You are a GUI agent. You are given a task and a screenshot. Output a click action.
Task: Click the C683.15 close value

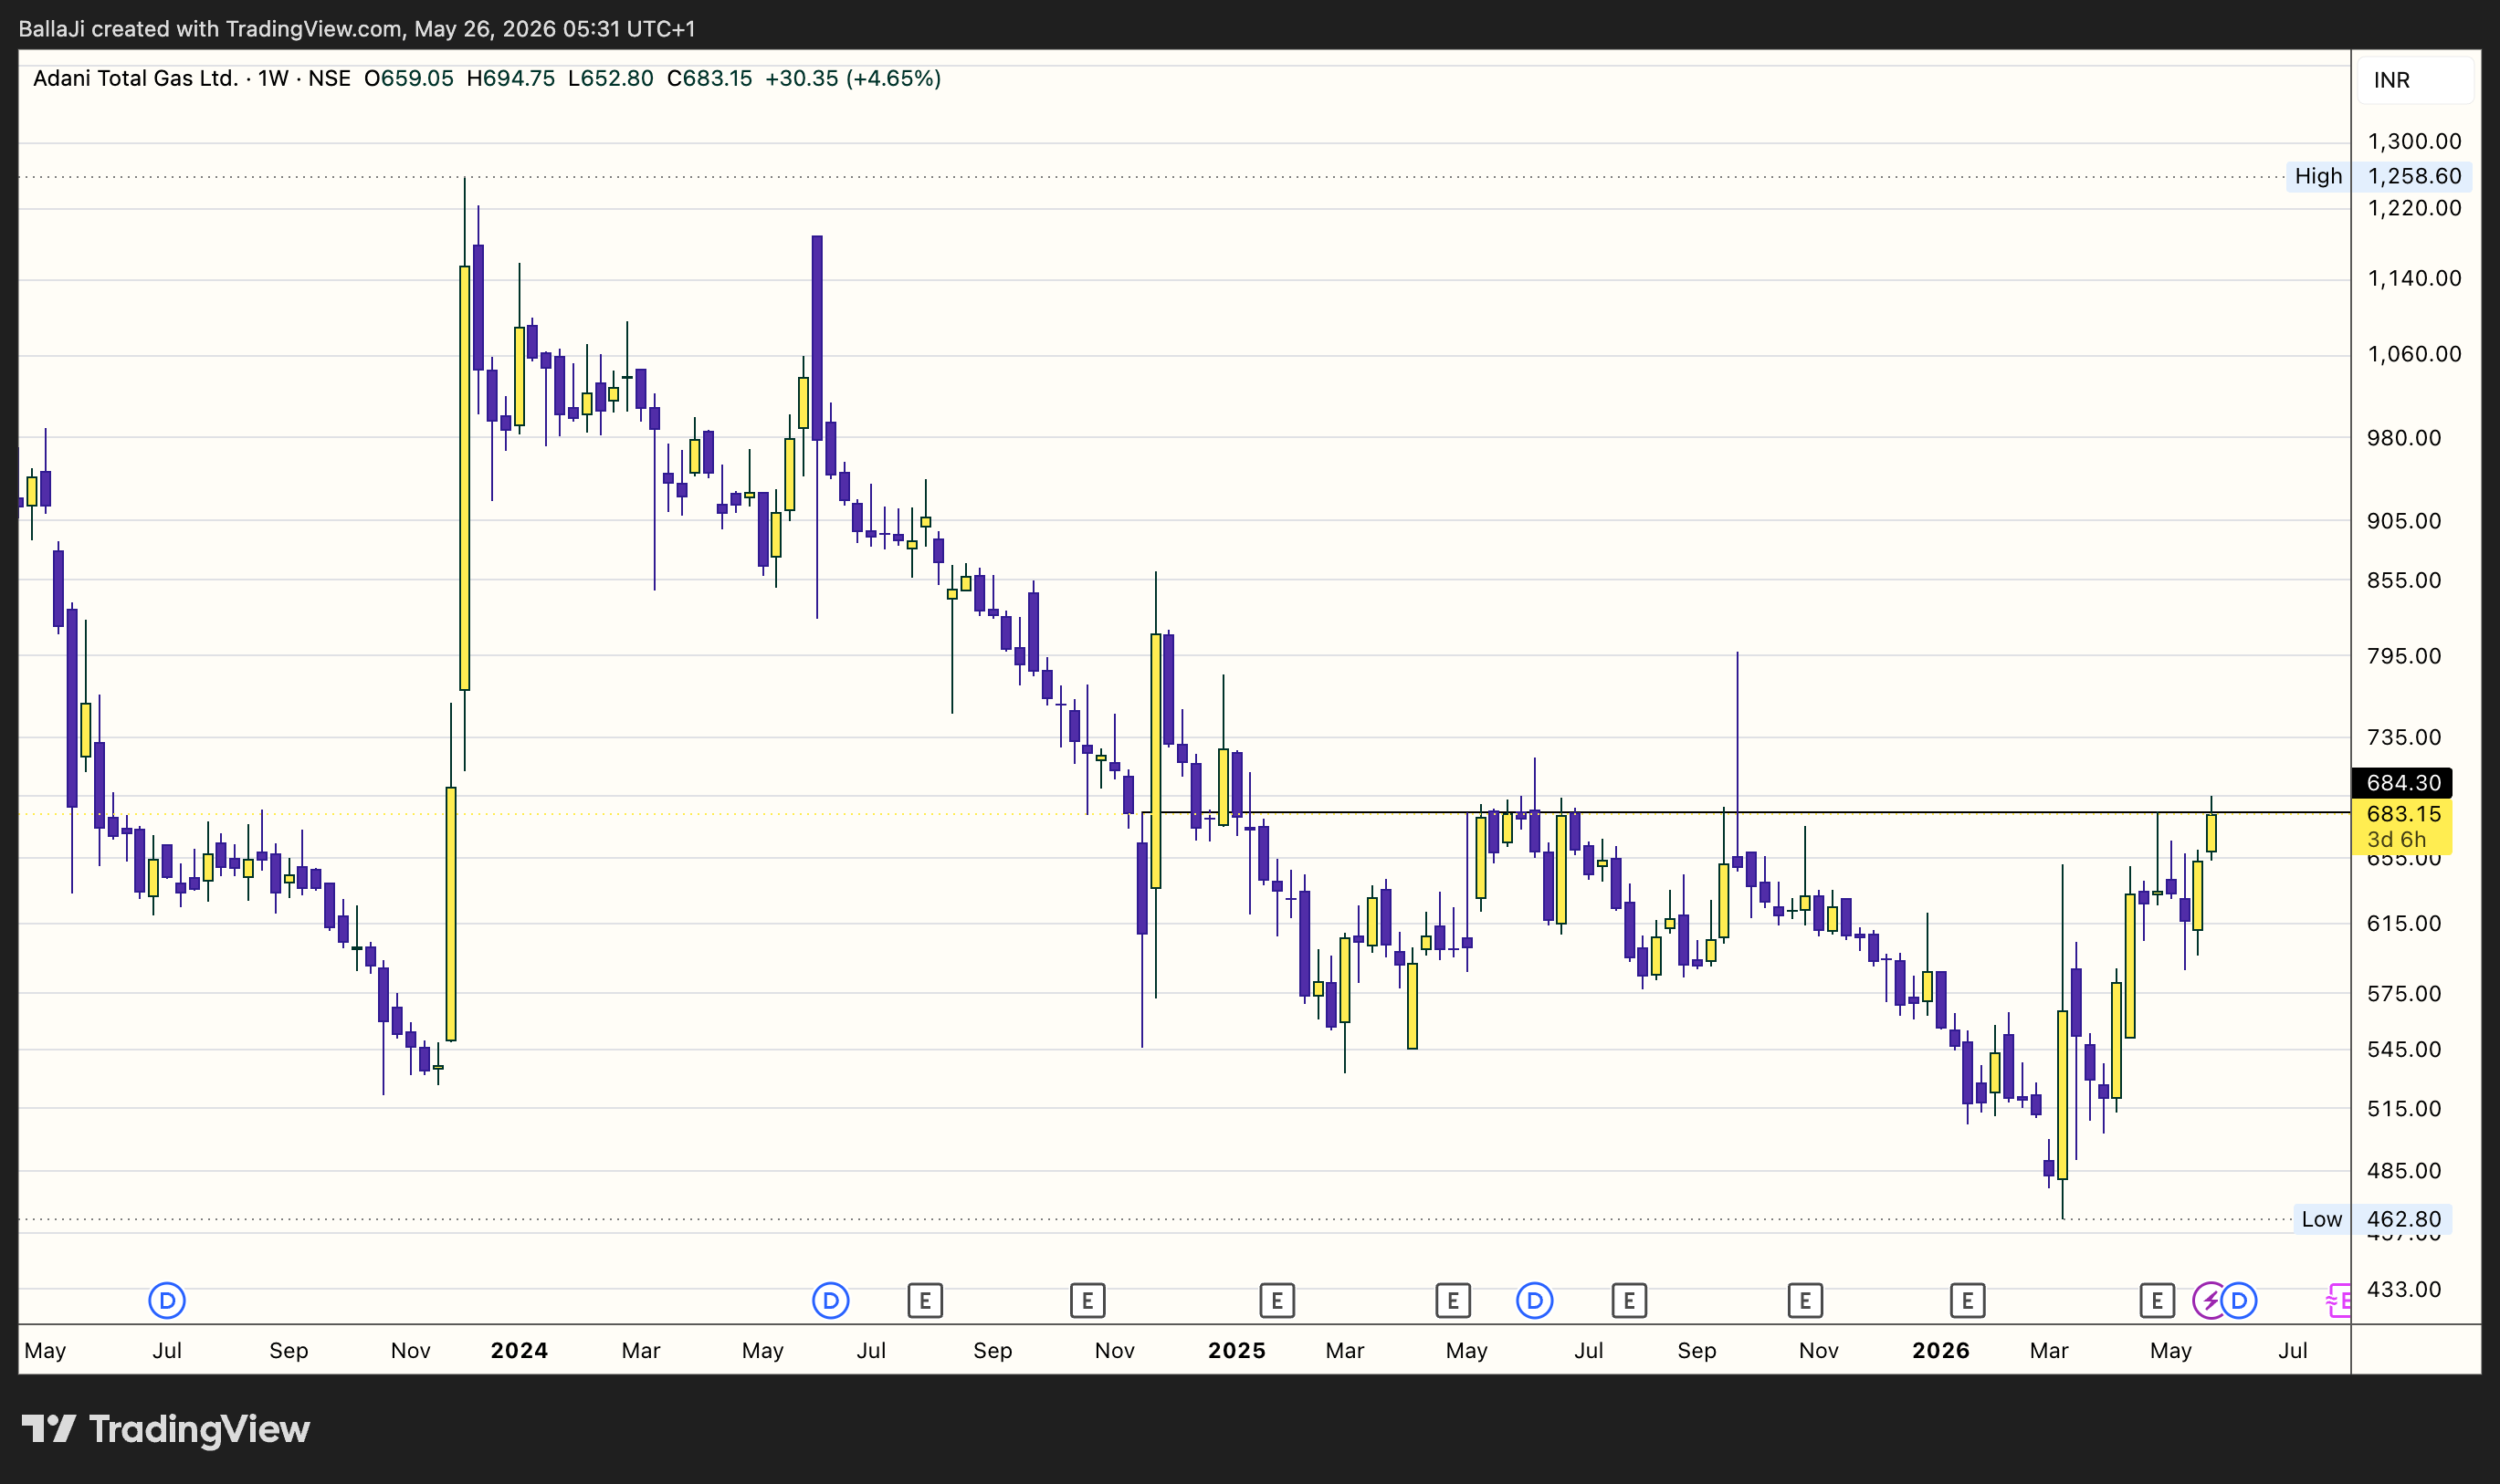(709, 78)
